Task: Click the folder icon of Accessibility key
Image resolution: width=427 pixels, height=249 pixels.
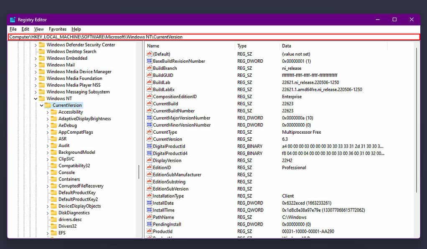Action: coord(53,112)
